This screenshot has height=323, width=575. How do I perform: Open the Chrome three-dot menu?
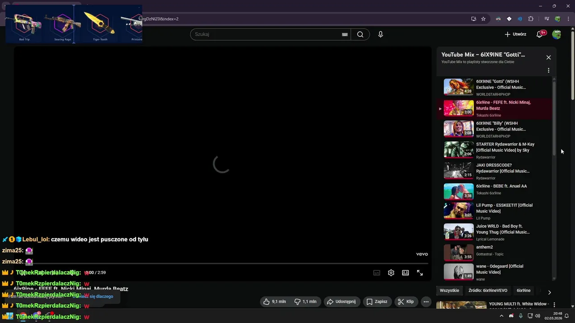pyautogui.click(x=568, y=19)
